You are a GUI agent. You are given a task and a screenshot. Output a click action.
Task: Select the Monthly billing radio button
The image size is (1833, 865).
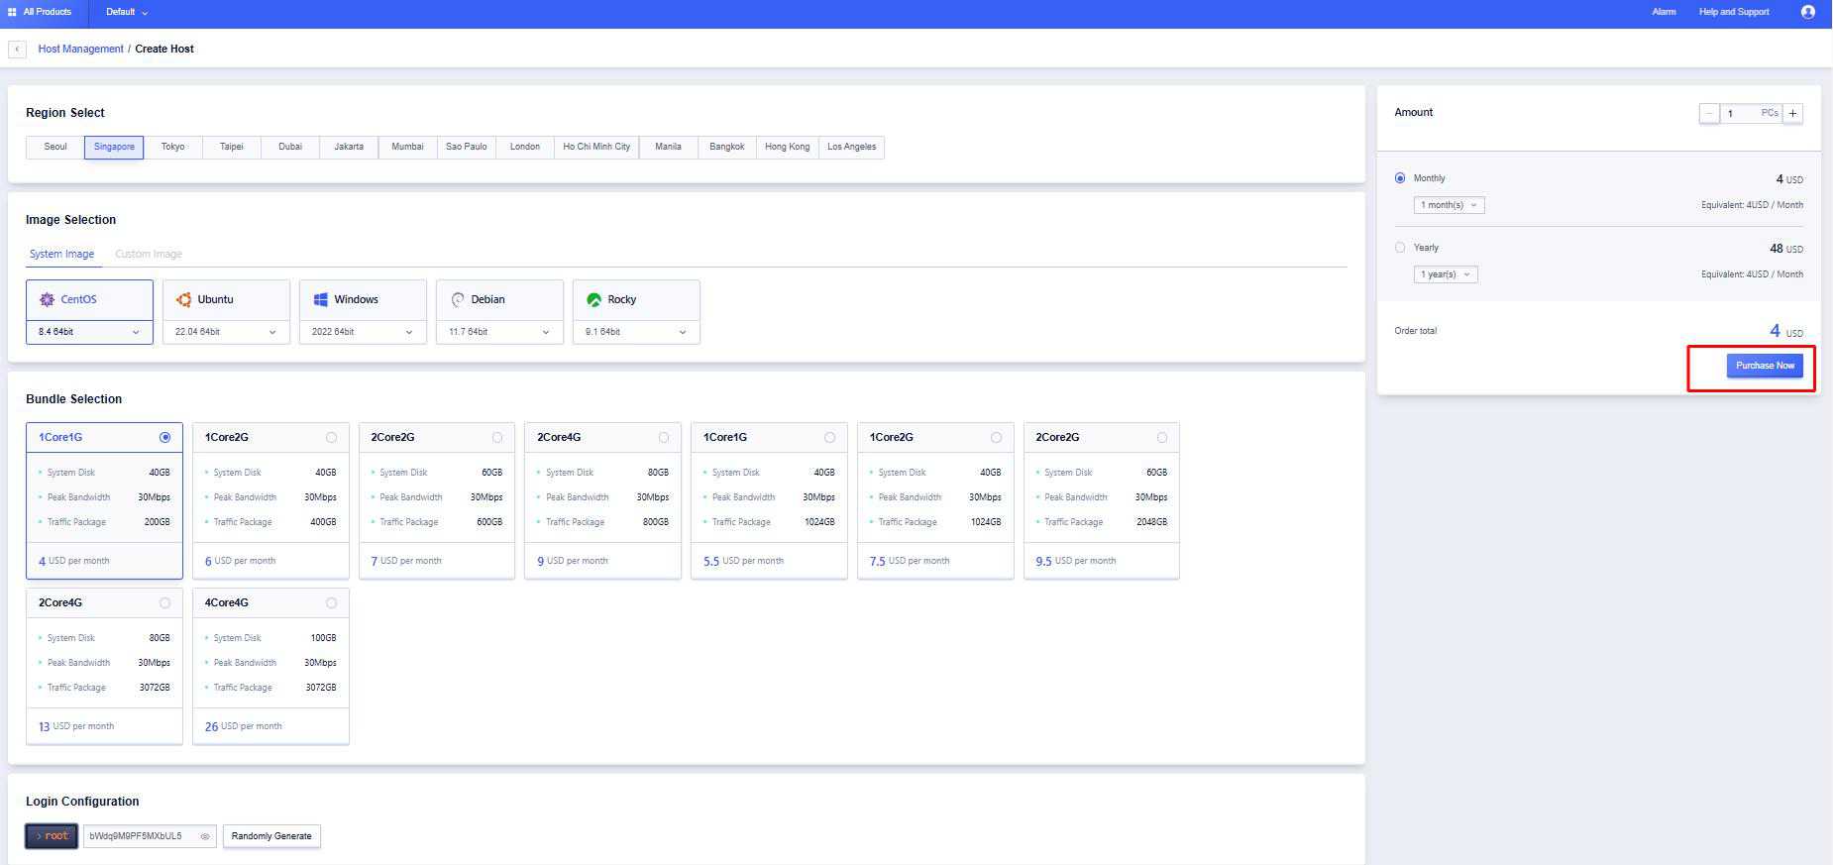[1400, 178]
